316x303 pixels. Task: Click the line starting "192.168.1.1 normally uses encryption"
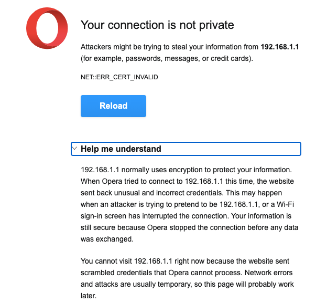click(186, 170)
